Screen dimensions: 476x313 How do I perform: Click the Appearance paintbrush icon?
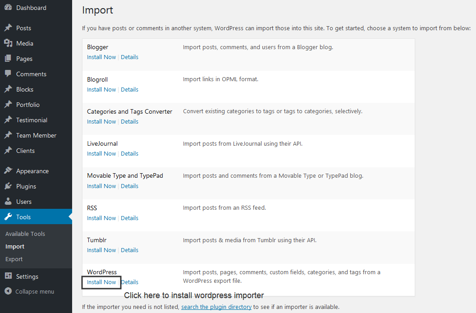pos(8,171)
